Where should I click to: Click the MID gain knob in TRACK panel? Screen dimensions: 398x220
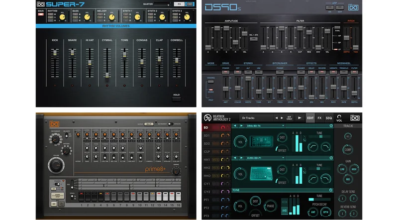(x=348, y=179)
